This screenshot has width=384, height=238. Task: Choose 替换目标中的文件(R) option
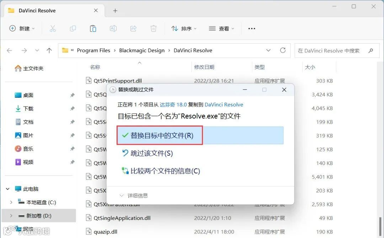(200, 135)
